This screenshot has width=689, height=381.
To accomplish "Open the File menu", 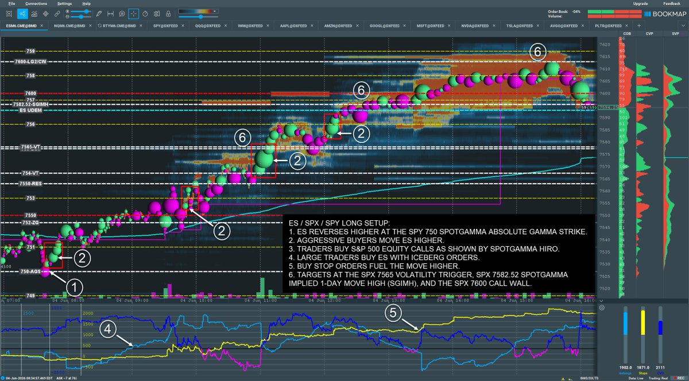I will pyautogui.click(x=11, y=3).
